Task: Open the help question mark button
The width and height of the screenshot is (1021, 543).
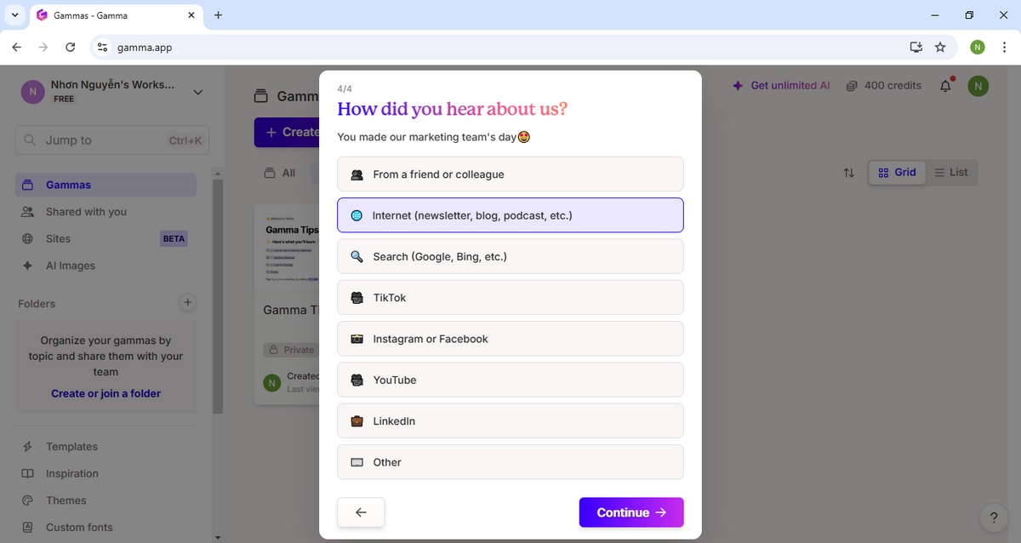Action: (994, 517)
